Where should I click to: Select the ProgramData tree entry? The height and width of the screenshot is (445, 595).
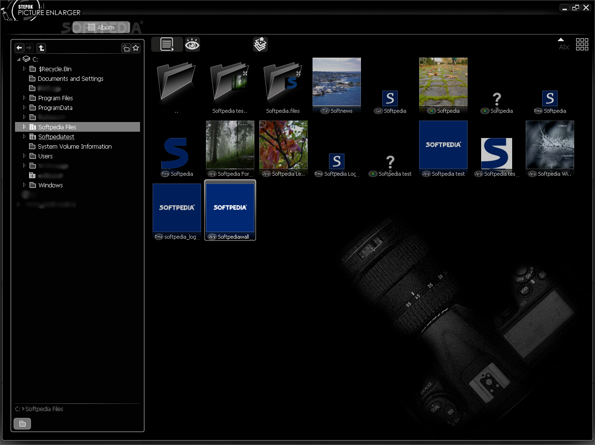55,107
